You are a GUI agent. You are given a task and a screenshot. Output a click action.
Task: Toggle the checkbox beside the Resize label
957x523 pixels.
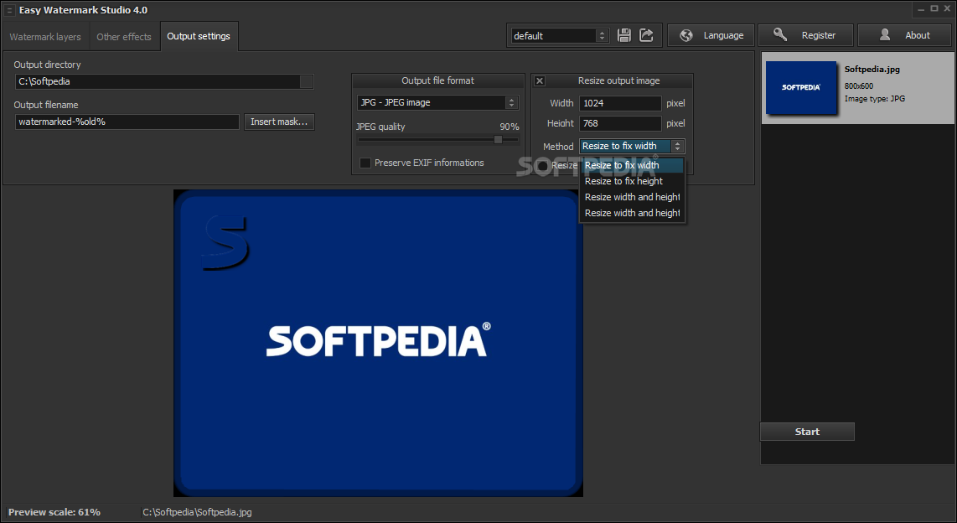541,165
